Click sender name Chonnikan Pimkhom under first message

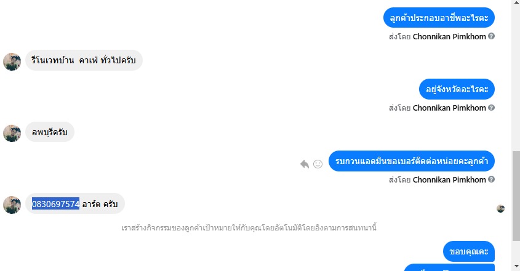click(x=449, y=36)
